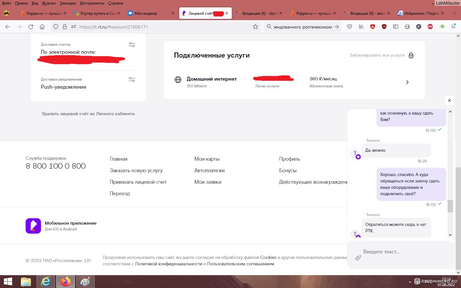
Task: Open Мои карты footer link
Action: 207,159
